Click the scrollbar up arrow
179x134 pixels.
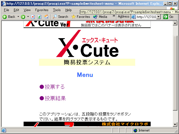coord(175,23)
